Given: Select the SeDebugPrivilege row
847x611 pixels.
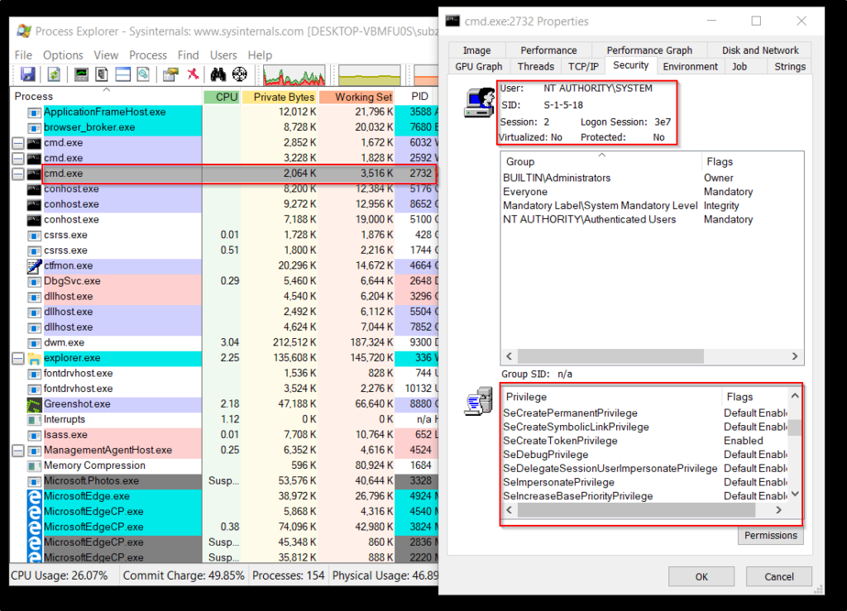Looking at the screenshot, I should pyautogui.click(x=546, y=455).
